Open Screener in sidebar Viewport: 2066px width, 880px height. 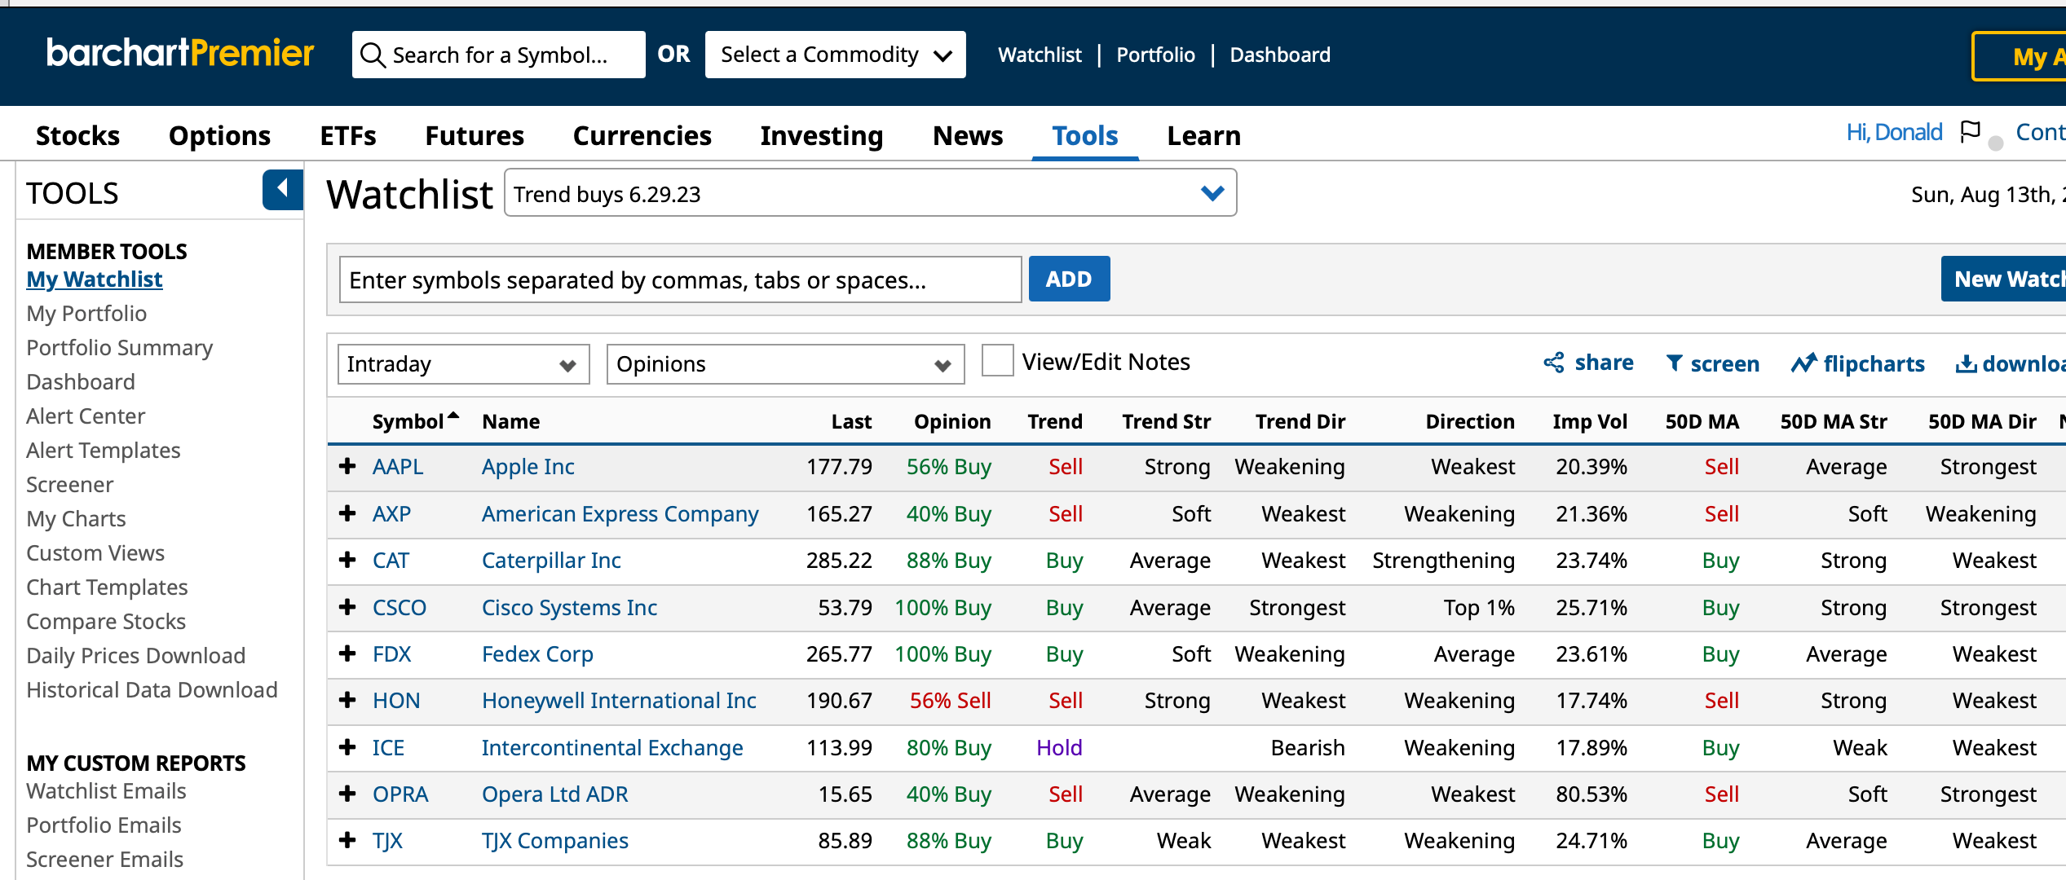click(69, 484)
